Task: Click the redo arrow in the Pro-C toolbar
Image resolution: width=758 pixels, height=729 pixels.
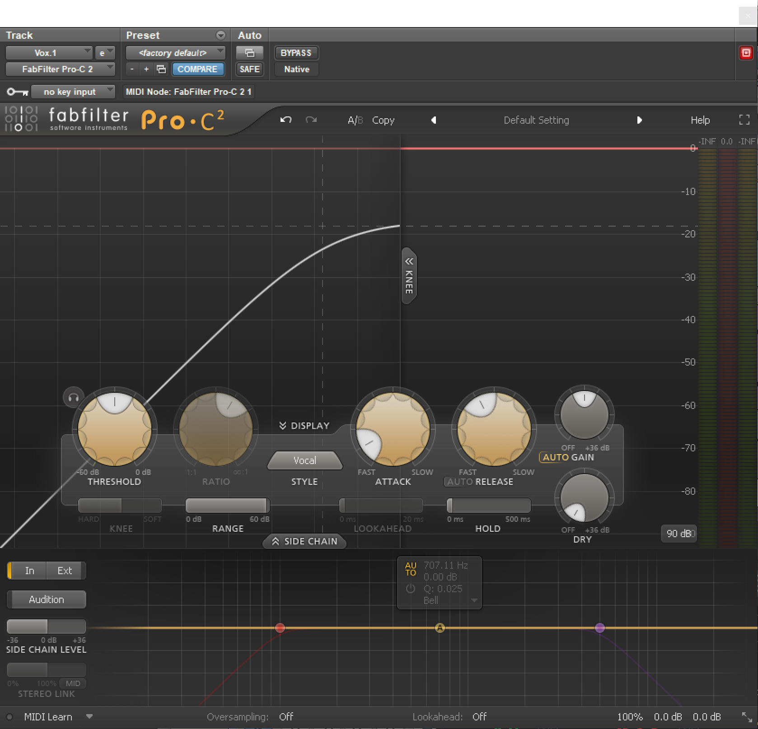Action: [311, 120]
